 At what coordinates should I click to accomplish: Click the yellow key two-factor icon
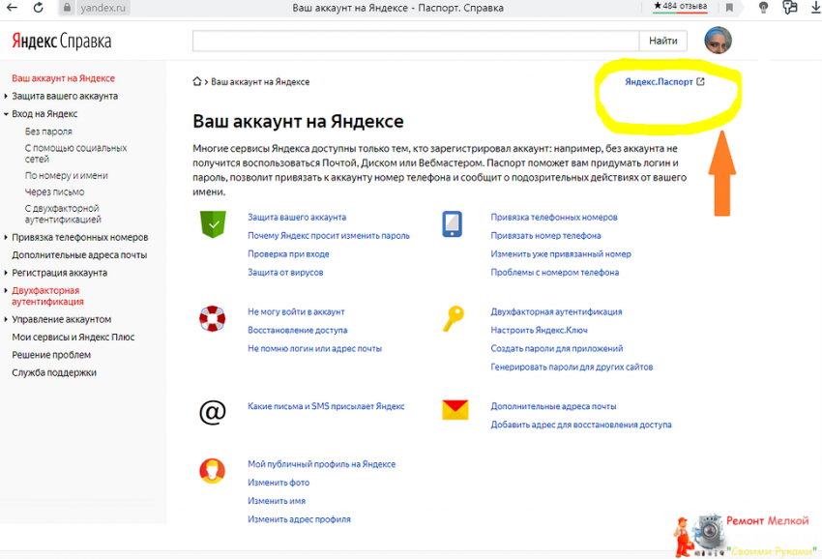click(x=454, y=318)
